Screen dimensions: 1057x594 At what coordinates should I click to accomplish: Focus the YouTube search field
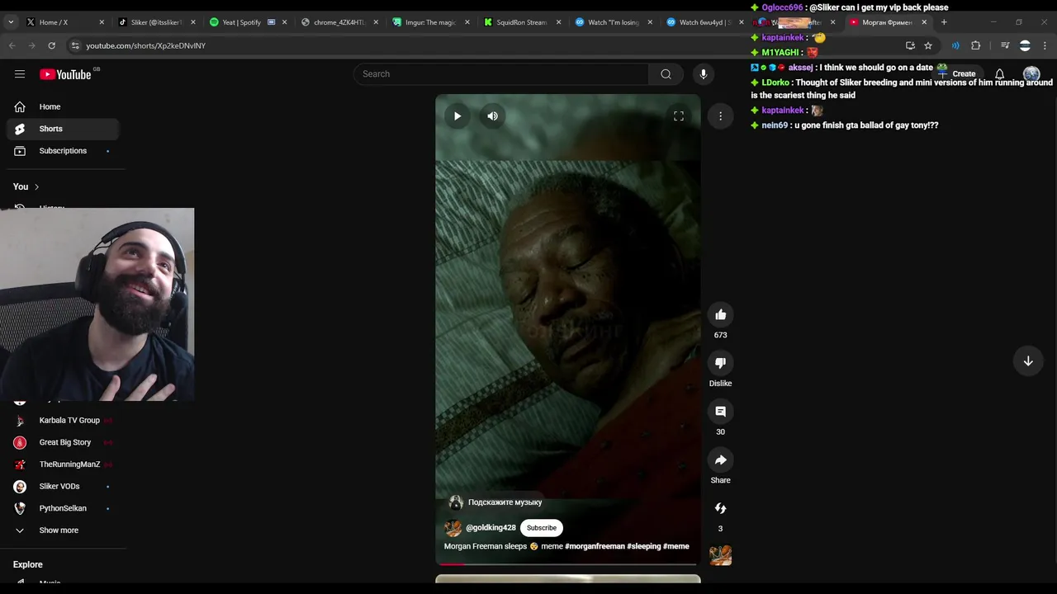coord(501,74)
